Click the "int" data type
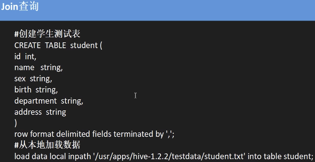Image resolution: width=315 pixels, height=162 pixels. pyautogui.click(x=30, y=56)
